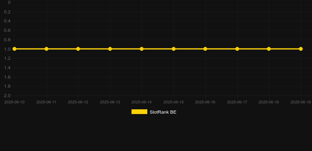Click the 2025-06-14 x-axis date label

142,102
